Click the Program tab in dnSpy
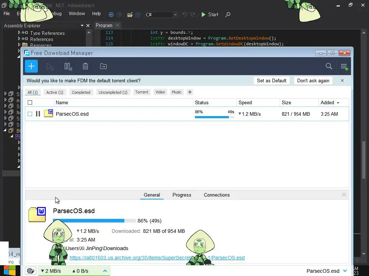Viewport: 369px width, 276px height. (x=104, y=26)
